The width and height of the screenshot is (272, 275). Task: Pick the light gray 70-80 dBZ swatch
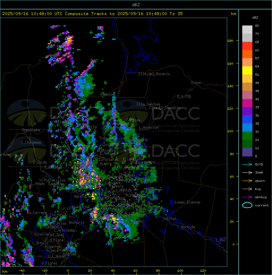247,30
